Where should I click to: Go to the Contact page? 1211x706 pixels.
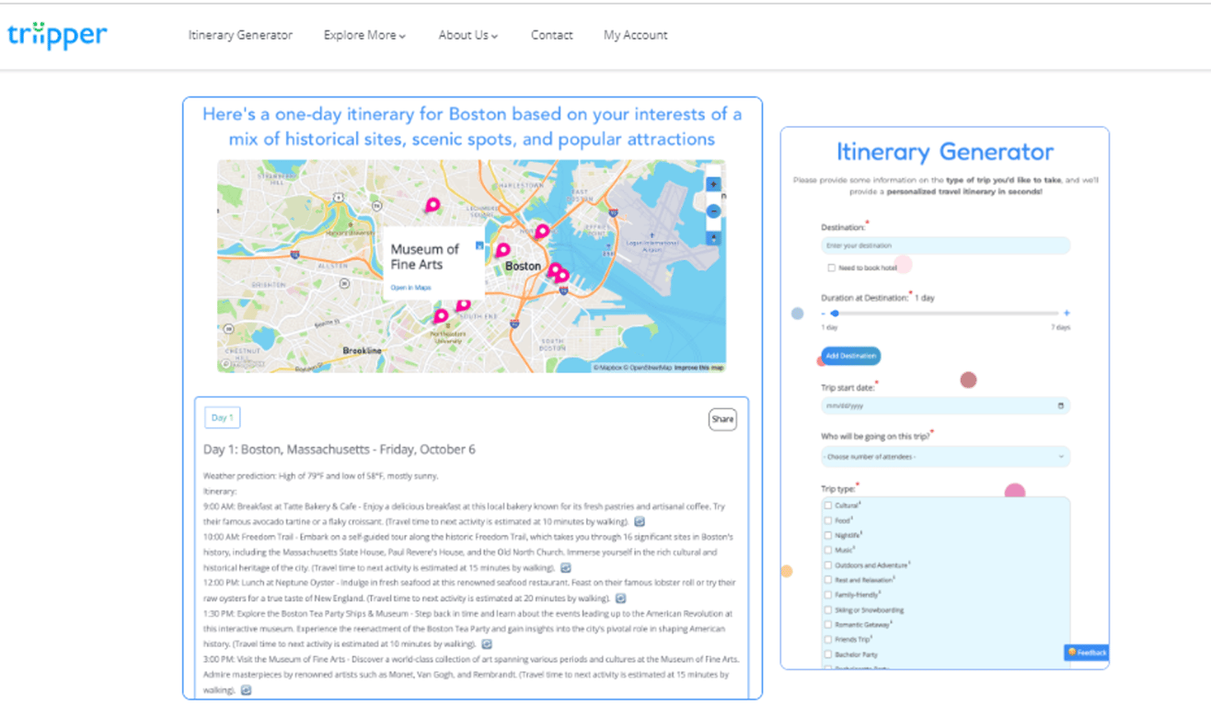click(552, 35)
